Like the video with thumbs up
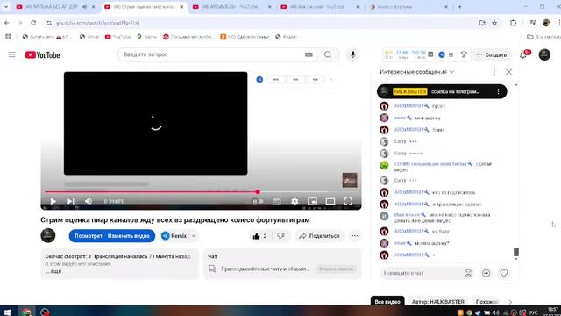This screenshot has width=561, height=316. point(260,236)
